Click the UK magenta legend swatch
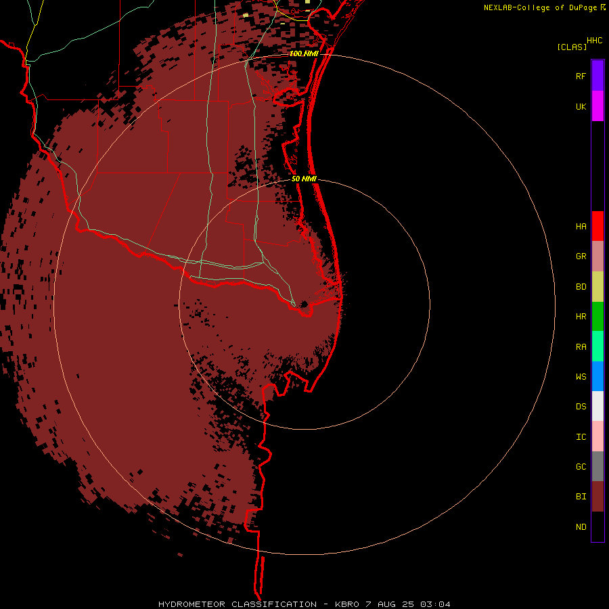The height and width of the screenshot is (609, 609). pos(597,106)
